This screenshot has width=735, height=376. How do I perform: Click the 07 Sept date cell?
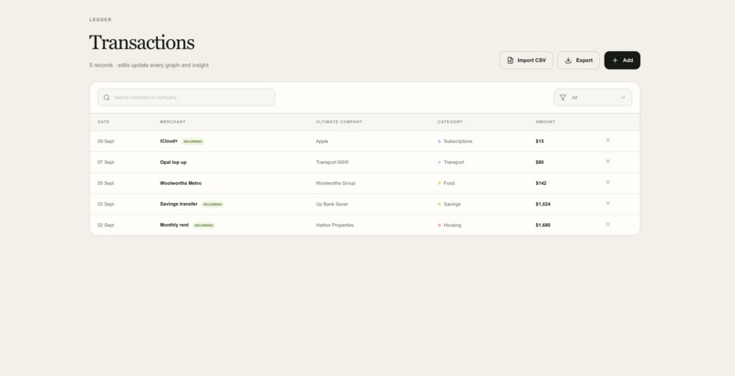[x=106, y=162]
